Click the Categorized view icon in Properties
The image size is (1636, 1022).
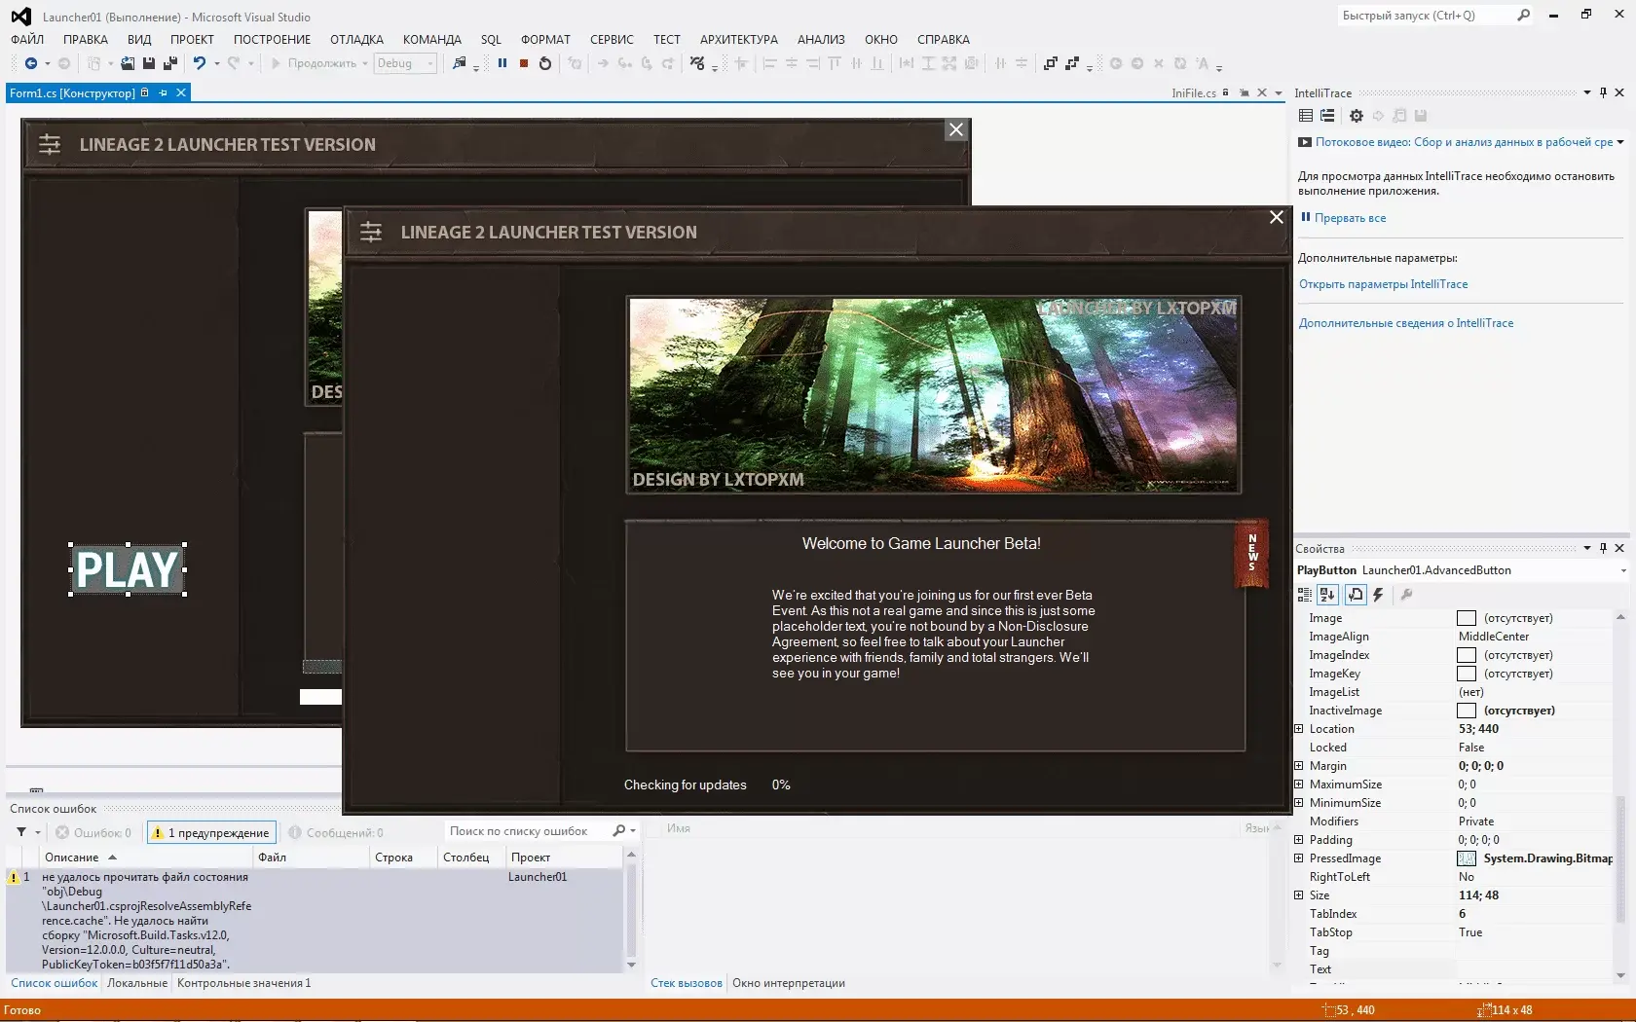(1305, 595)
